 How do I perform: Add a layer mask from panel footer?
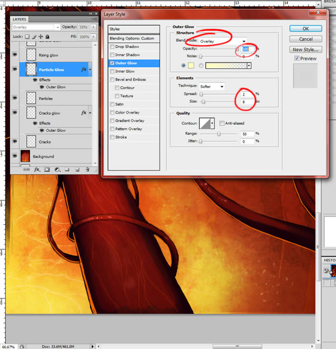point(47,169)
